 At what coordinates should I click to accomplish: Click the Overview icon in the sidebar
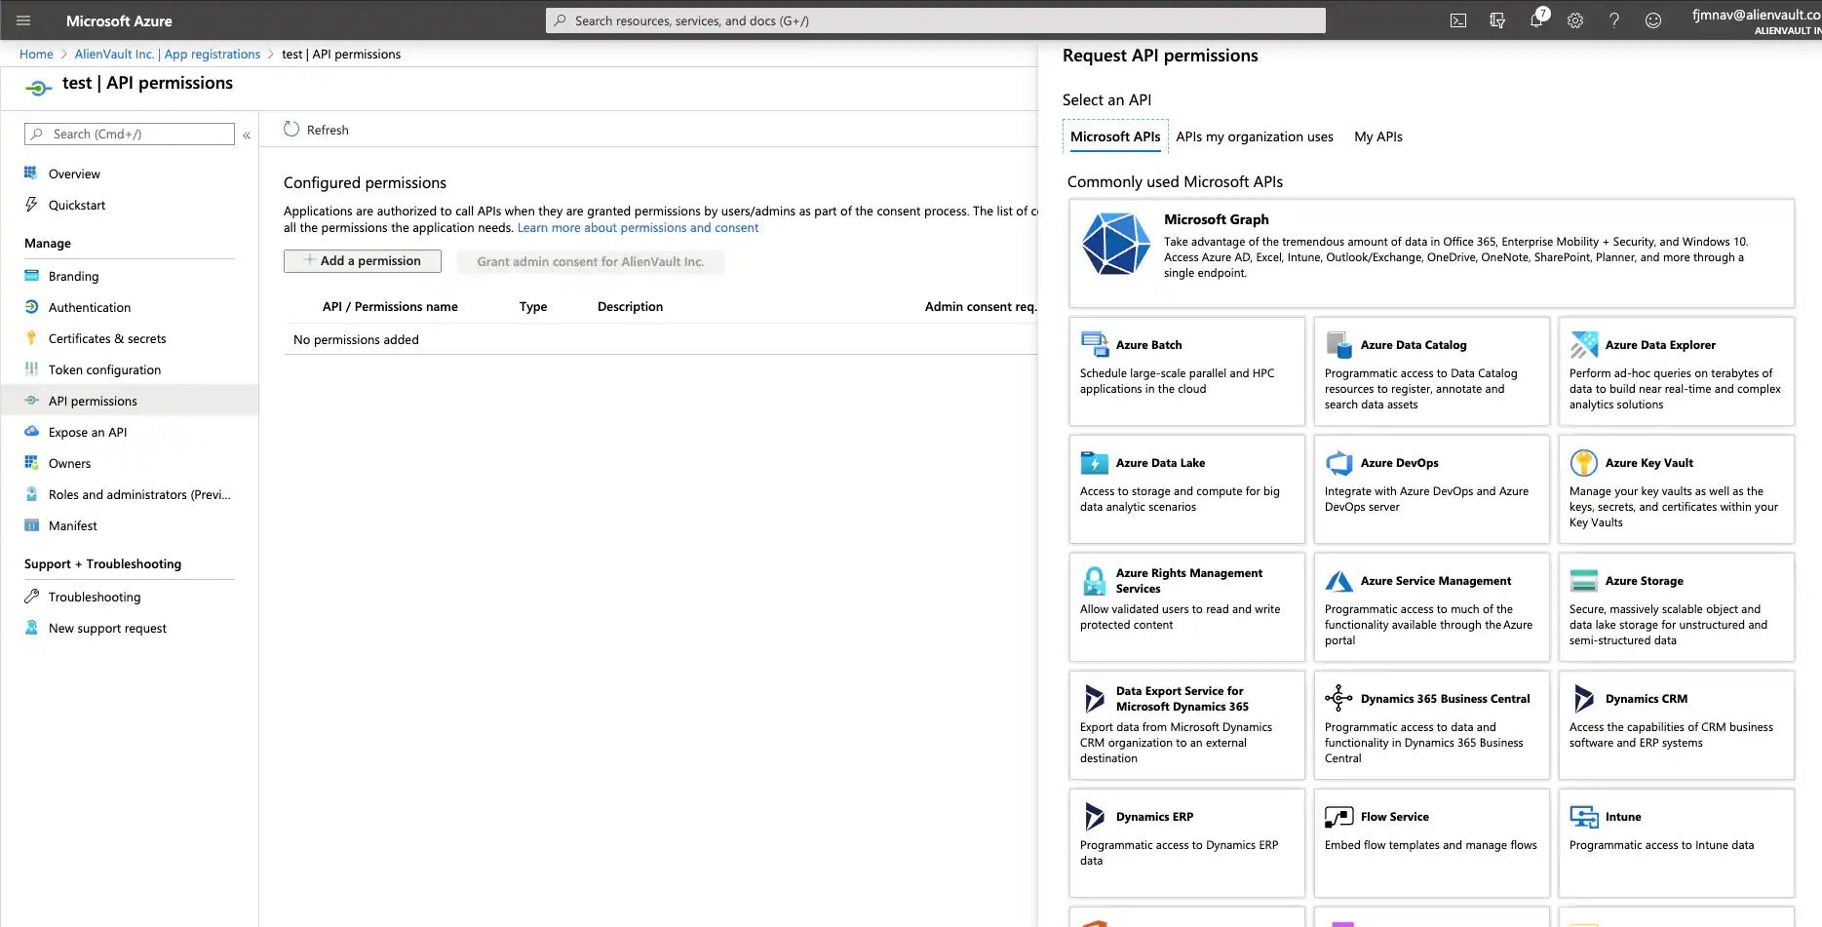[31, 174]
